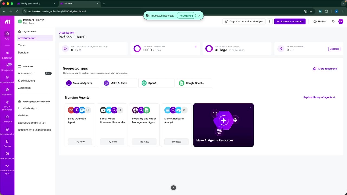Open Datenstrukturen cube icon in sidebar

[7, 154]
